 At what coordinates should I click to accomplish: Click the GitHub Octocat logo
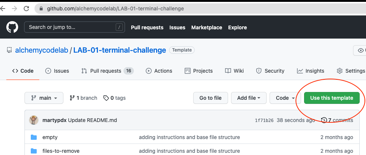coord(12,27)
